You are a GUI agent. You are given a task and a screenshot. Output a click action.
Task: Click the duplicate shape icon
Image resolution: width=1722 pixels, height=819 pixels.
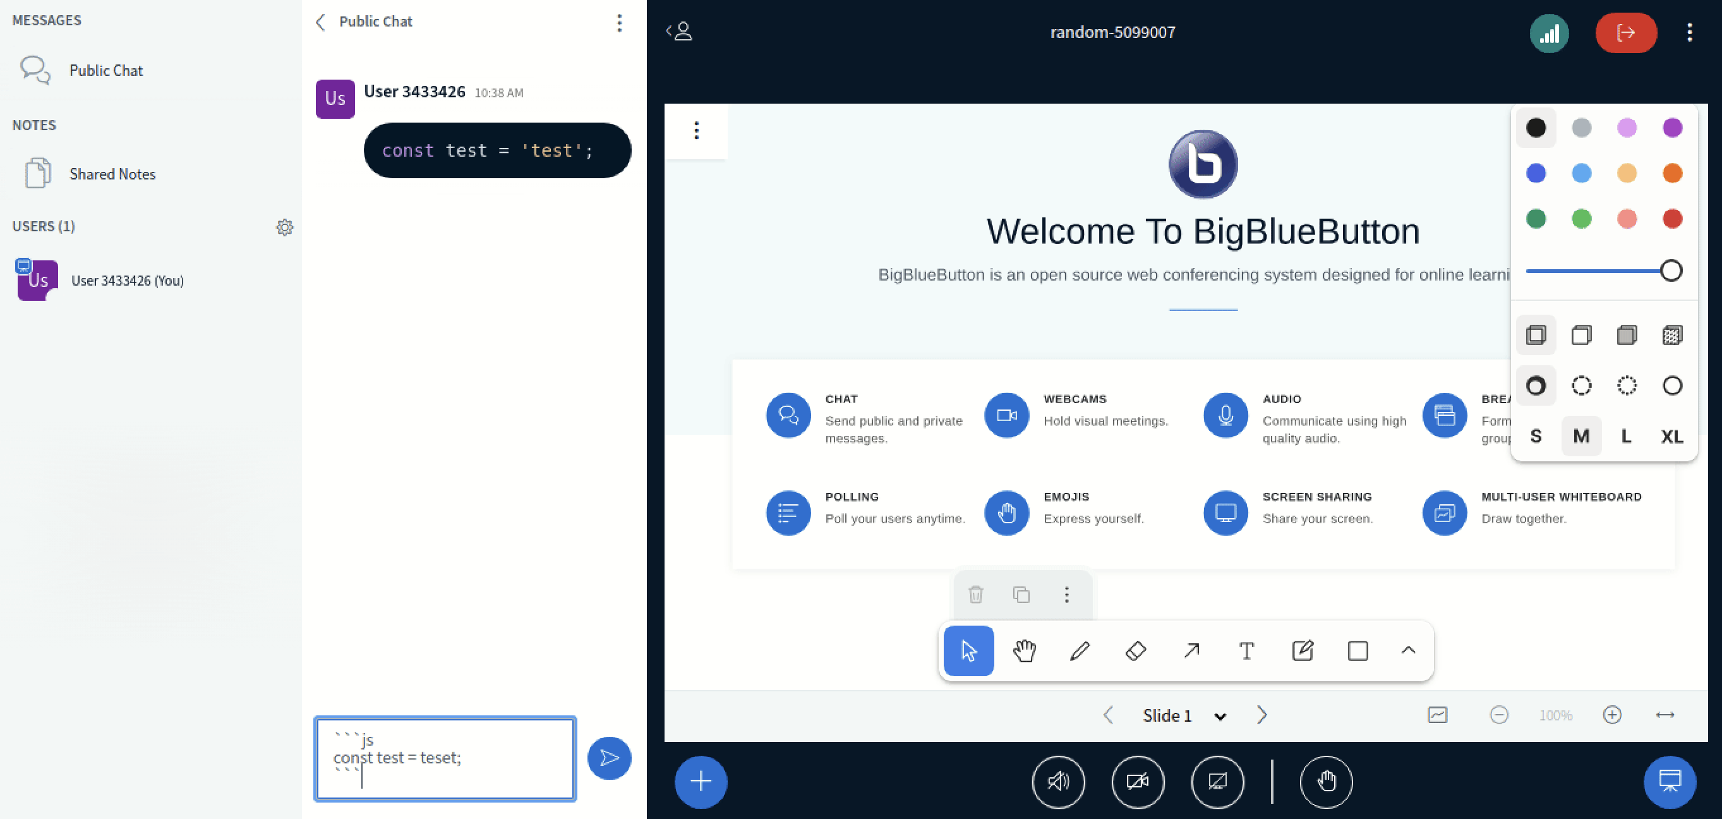coord(1021,595)
